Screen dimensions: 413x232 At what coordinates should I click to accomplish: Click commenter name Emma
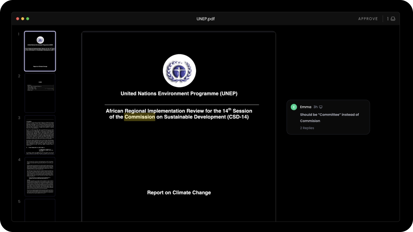pyautogui.click(x=306, y=107)
